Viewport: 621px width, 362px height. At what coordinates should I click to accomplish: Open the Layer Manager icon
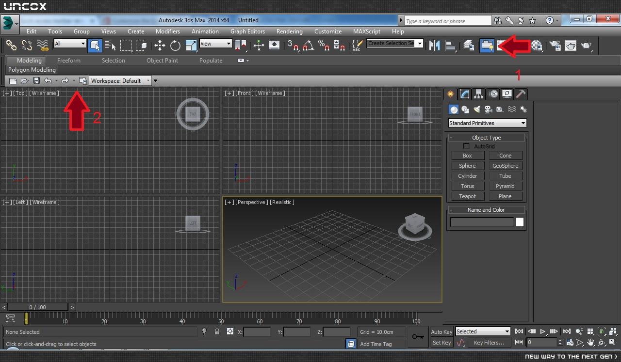[469, 45]
